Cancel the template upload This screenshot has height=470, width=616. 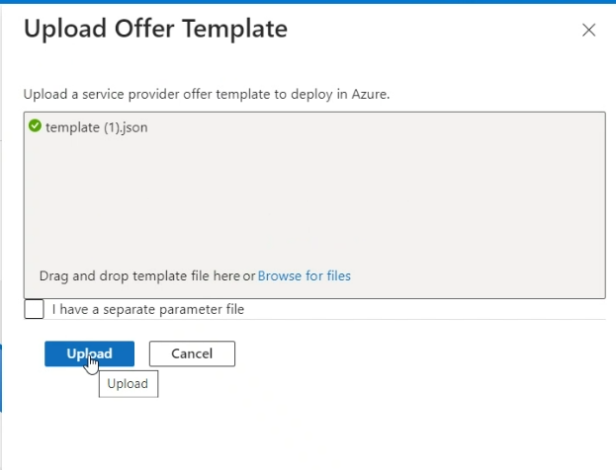click(192, 353)
